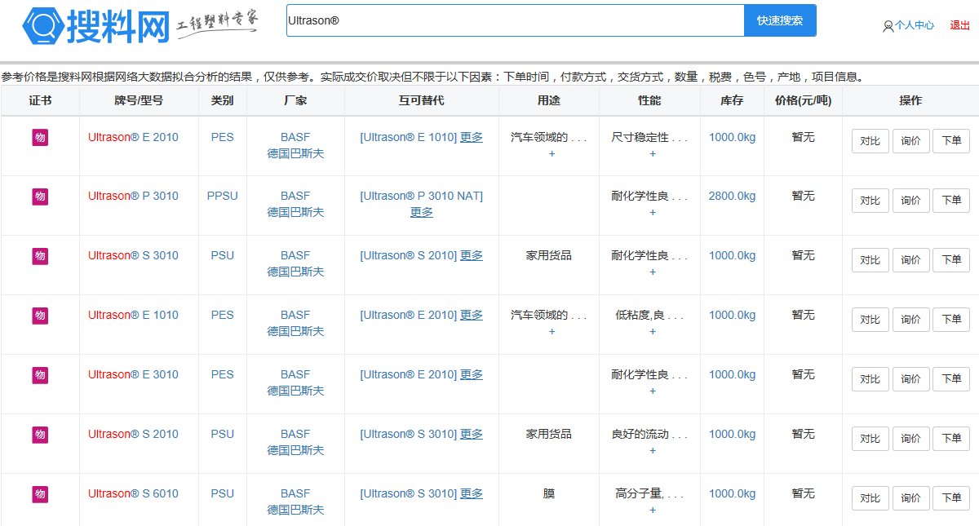Viewport: 979px width, 526px height.
Task: Expand properties plus sign for Ultrason® P 3010
Action: 652,213
